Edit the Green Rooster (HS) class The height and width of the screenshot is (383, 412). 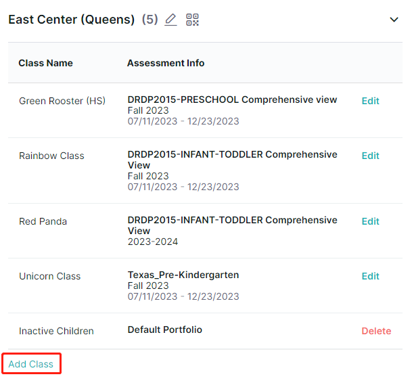pos(370,101)
